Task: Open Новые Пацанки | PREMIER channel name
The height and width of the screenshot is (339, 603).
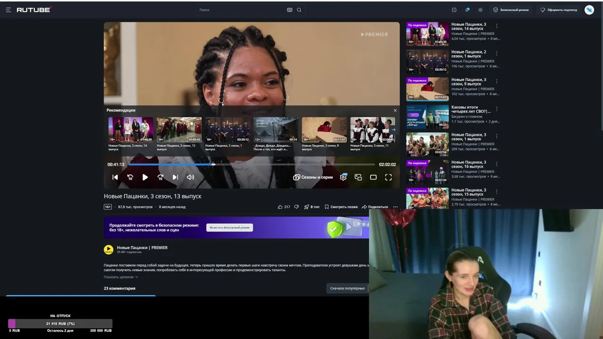Action: (x=142, y=248)
